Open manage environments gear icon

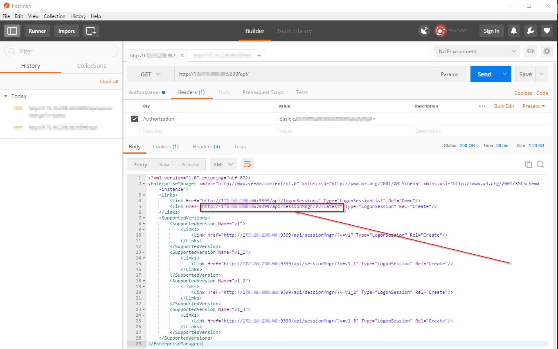[547, 51]
